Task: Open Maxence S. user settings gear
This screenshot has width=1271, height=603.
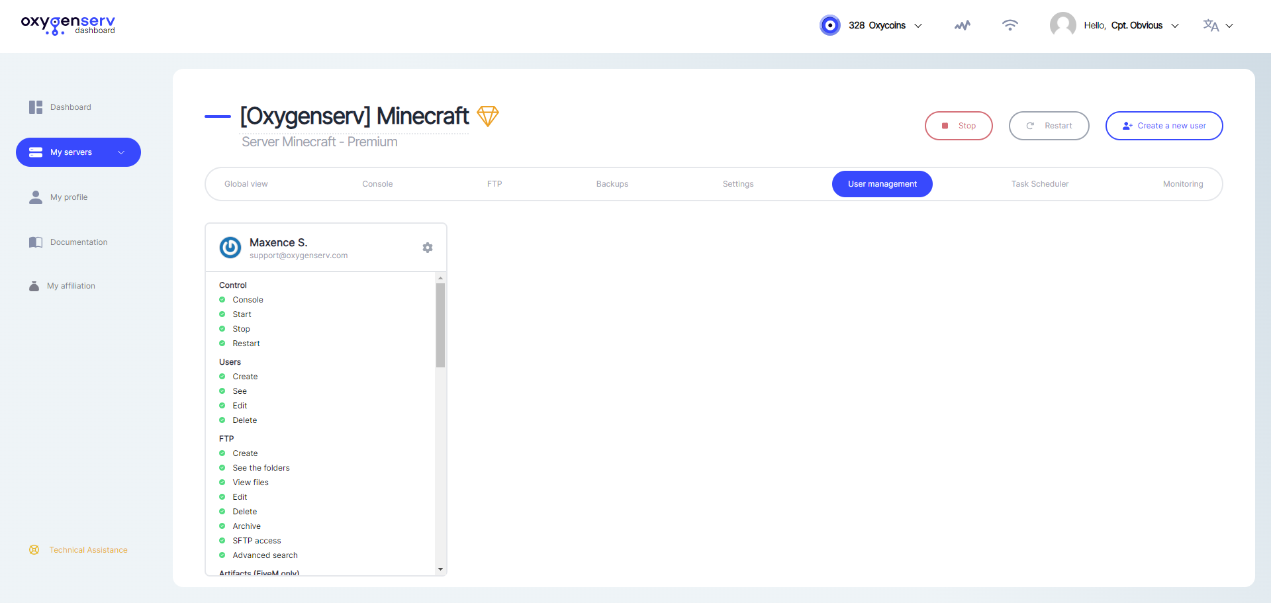Action: (x=428, y=248)
